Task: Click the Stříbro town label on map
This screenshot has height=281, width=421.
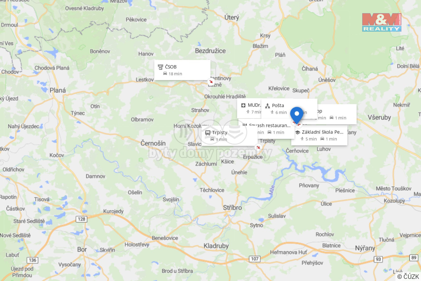Action: [232, 208]
